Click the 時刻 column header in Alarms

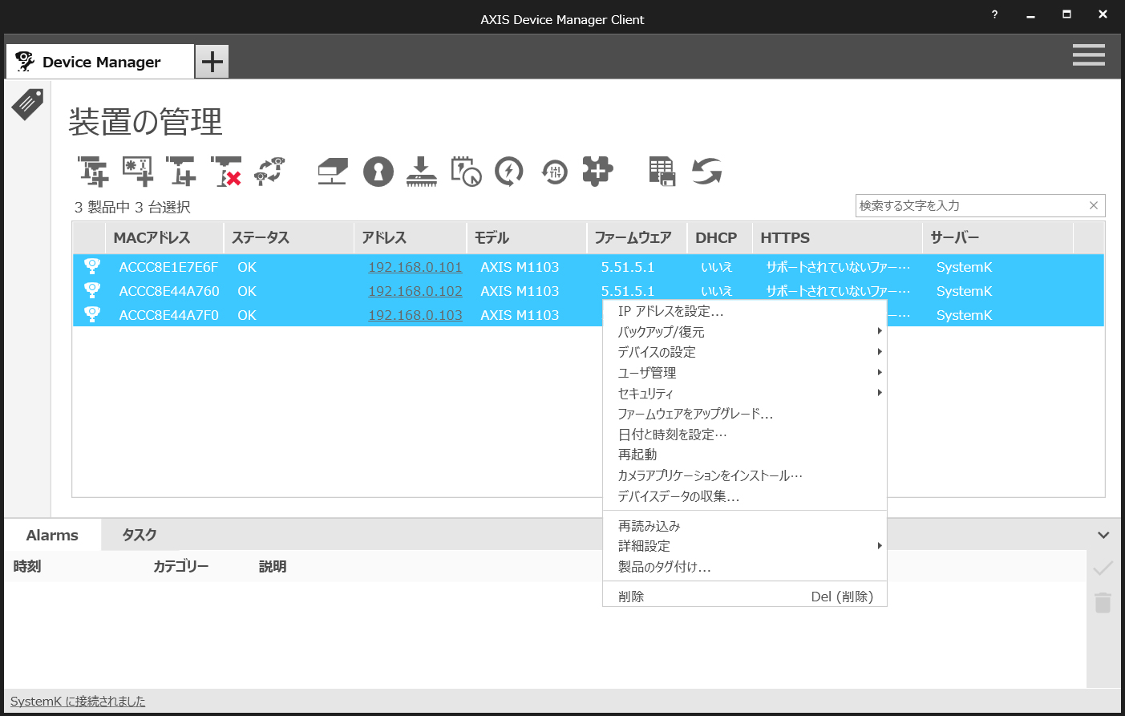point(27,566)
